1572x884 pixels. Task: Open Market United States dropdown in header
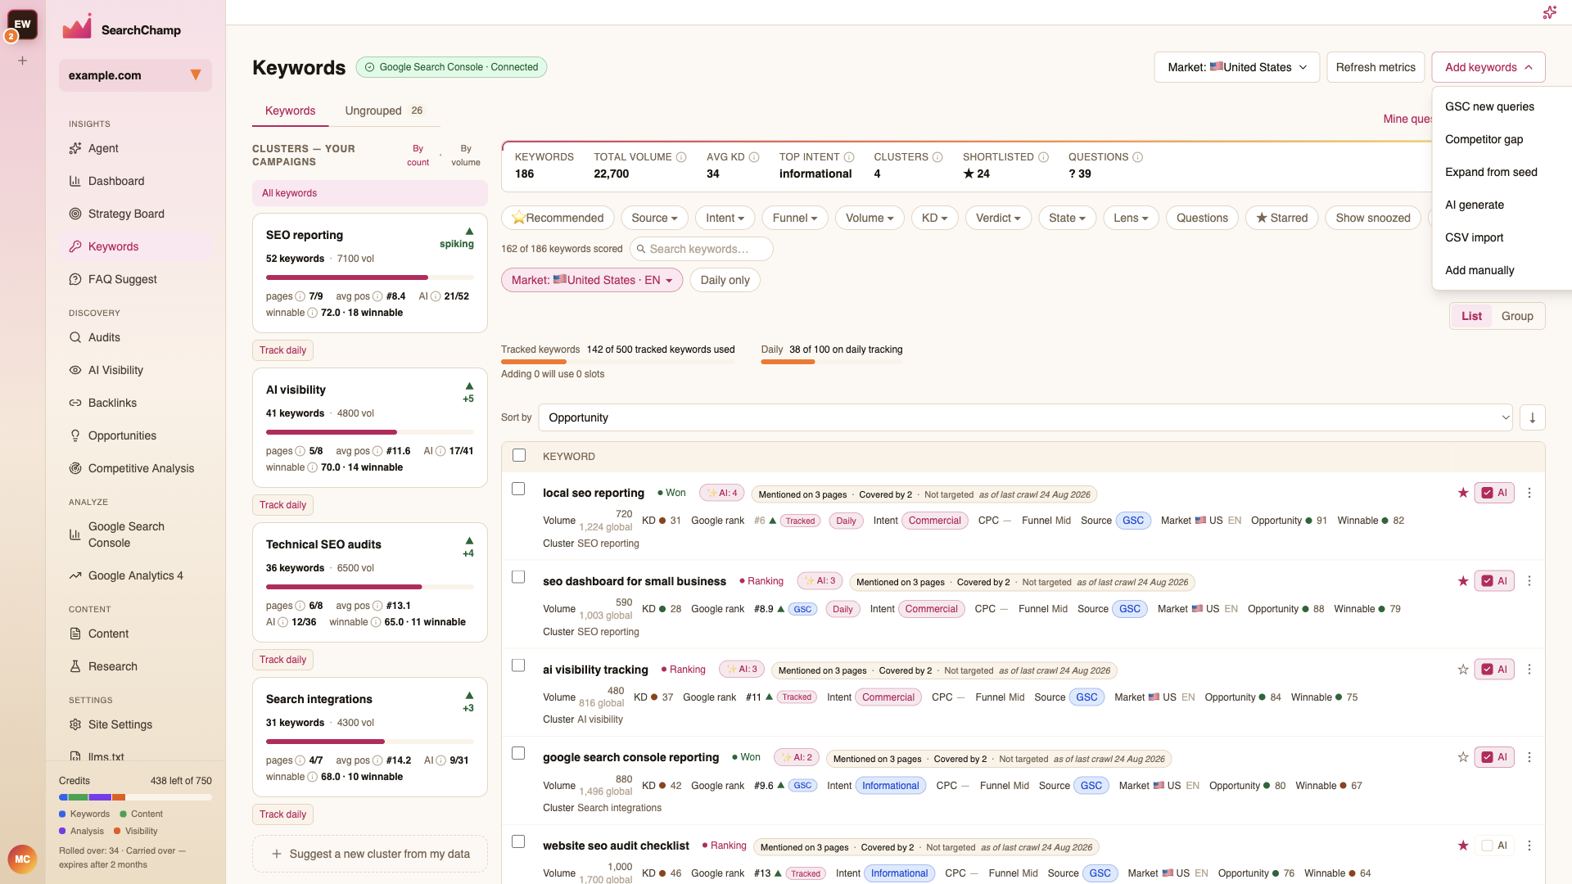point(1237,67)
